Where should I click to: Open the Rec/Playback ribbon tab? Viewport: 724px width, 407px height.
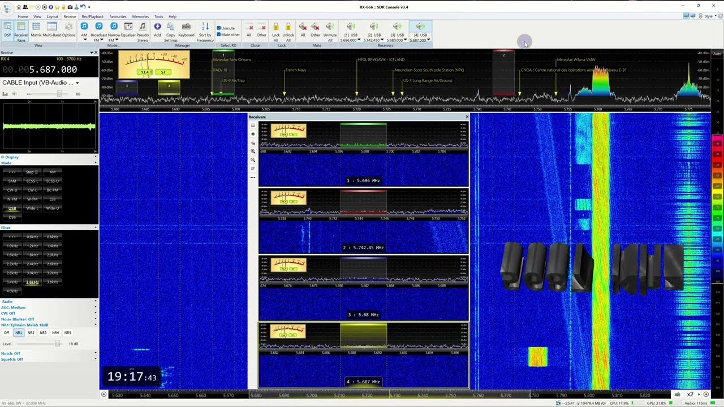[x=92, y=16]
